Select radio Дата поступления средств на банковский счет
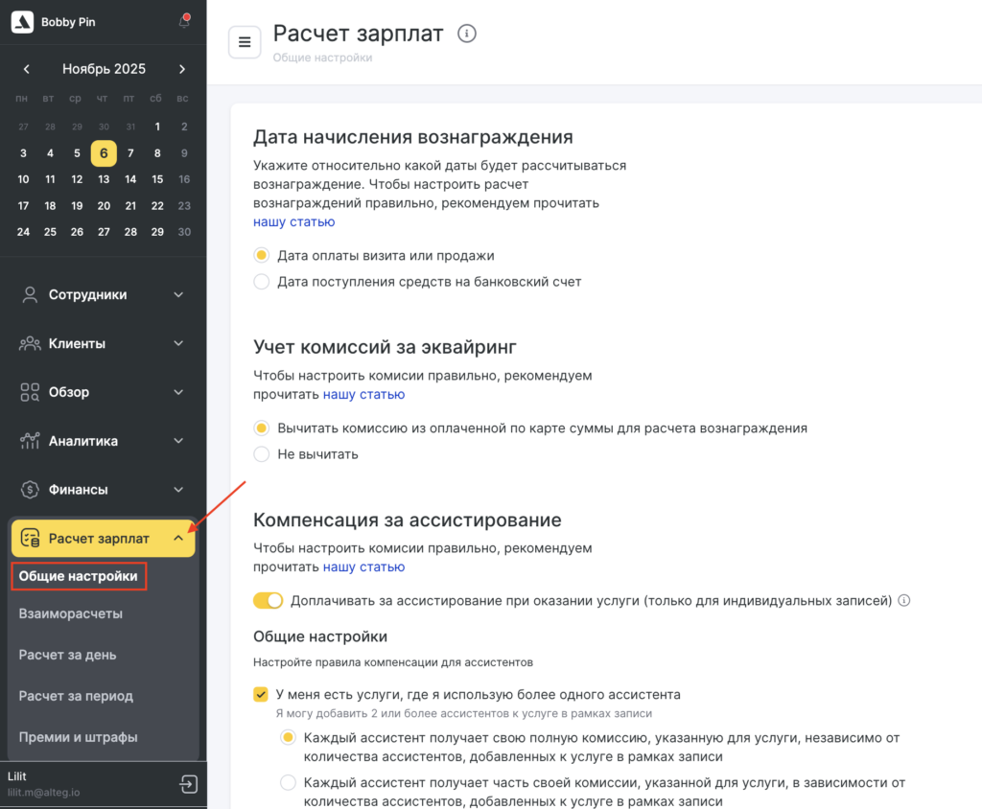This screenshot has width=982, height=809. tap(261, 282)
